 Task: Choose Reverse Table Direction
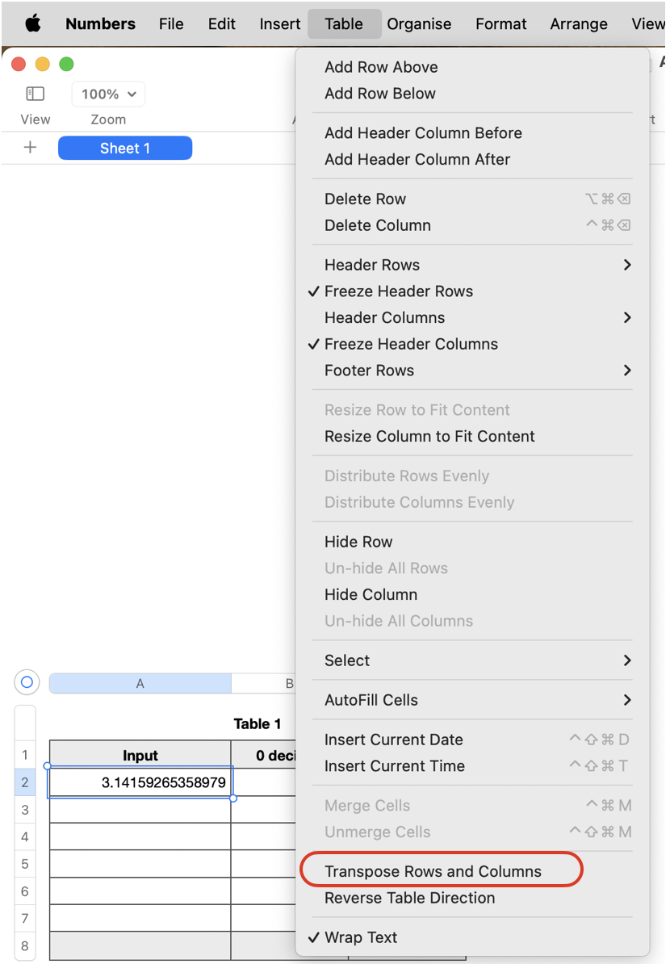(410, 898)
